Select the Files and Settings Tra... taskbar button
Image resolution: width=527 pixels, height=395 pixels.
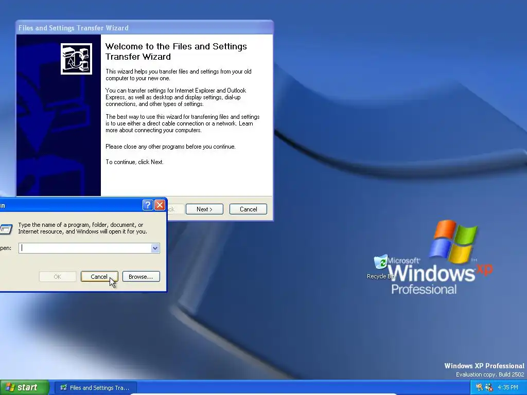click(95, 388)
